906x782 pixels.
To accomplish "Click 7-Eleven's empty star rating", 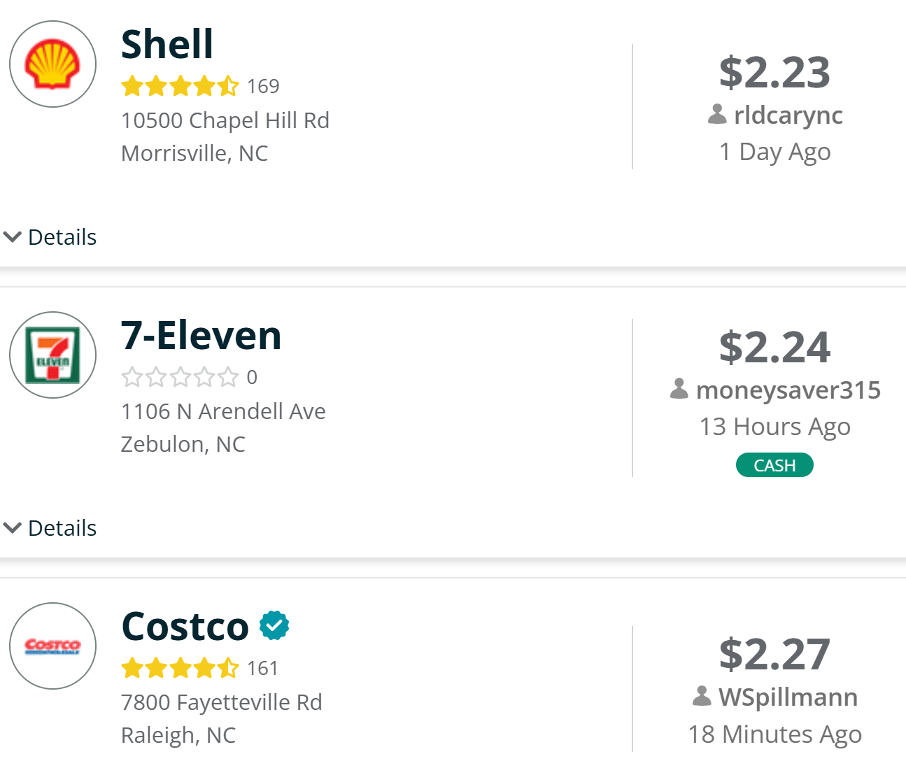I will 180,378.
